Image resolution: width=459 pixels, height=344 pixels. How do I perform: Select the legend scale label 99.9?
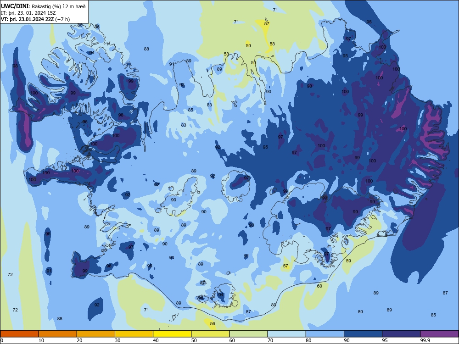tap(425, 340)
